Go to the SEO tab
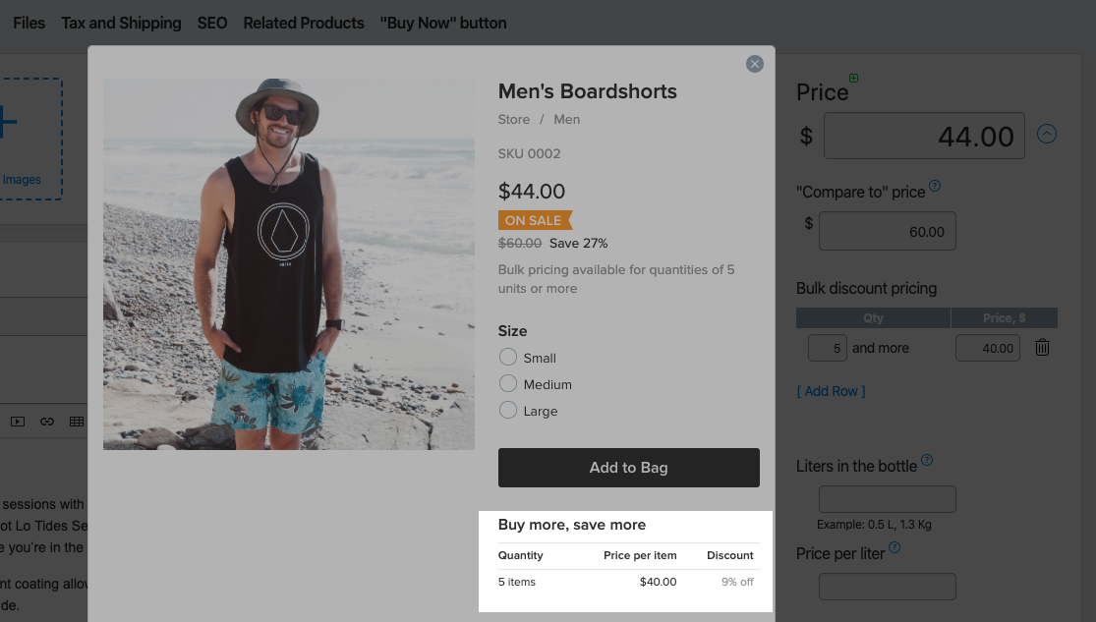Viewport: 1096px width, 622px height. coord(211,23)
